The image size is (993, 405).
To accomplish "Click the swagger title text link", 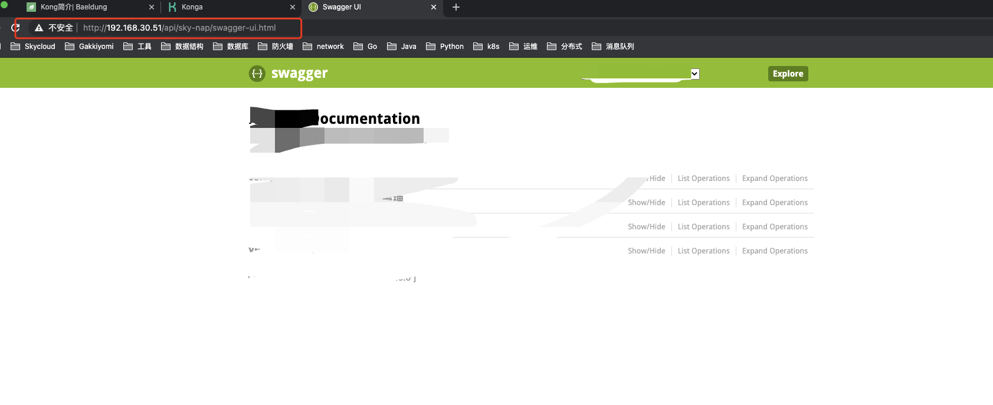I will [299, 74].
